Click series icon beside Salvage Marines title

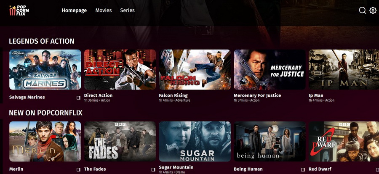78,98
